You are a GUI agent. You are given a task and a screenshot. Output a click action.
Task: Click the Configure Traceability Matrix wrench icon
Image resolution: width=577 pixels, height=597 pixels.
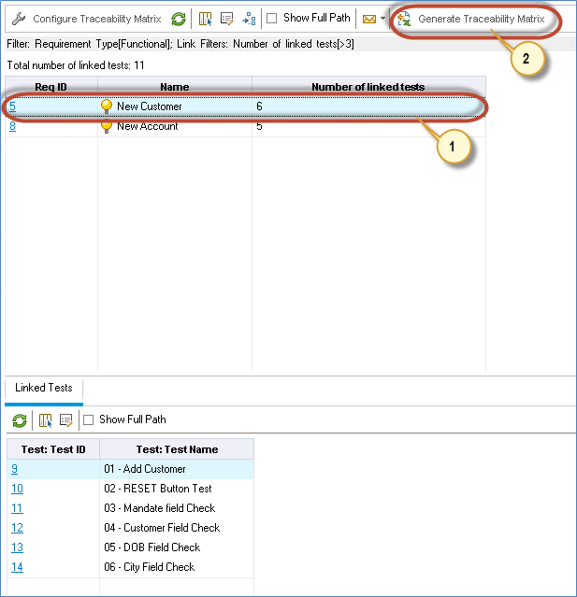click(18, 19)
